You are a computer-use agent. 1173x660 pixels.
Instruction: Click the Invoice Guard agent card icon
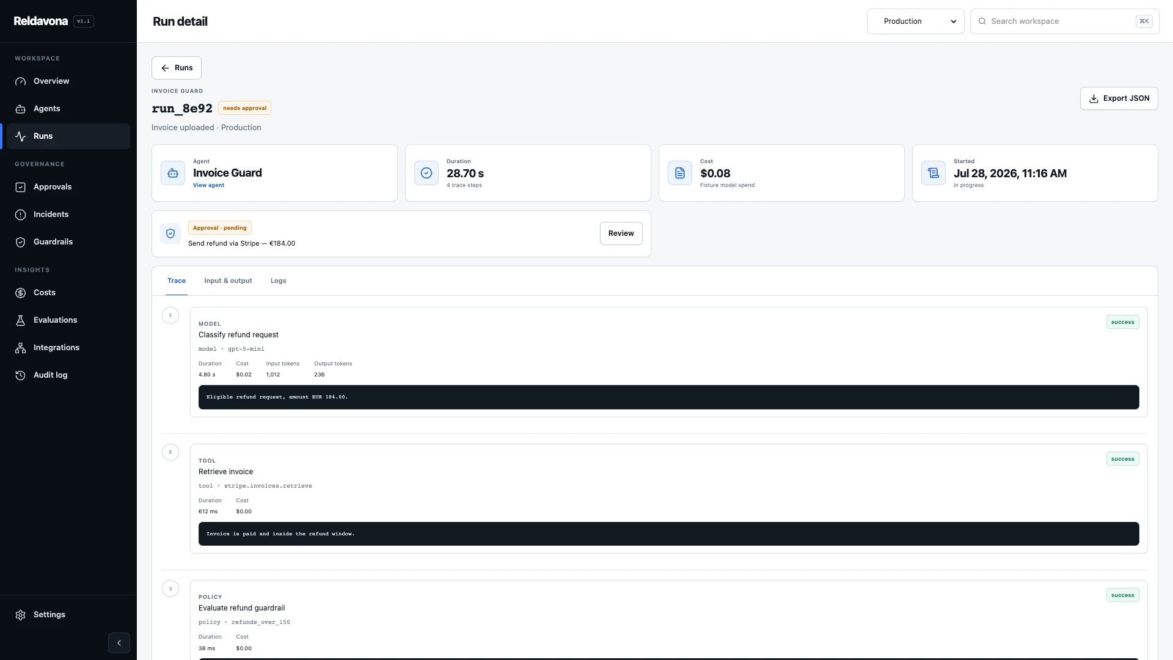173,173
